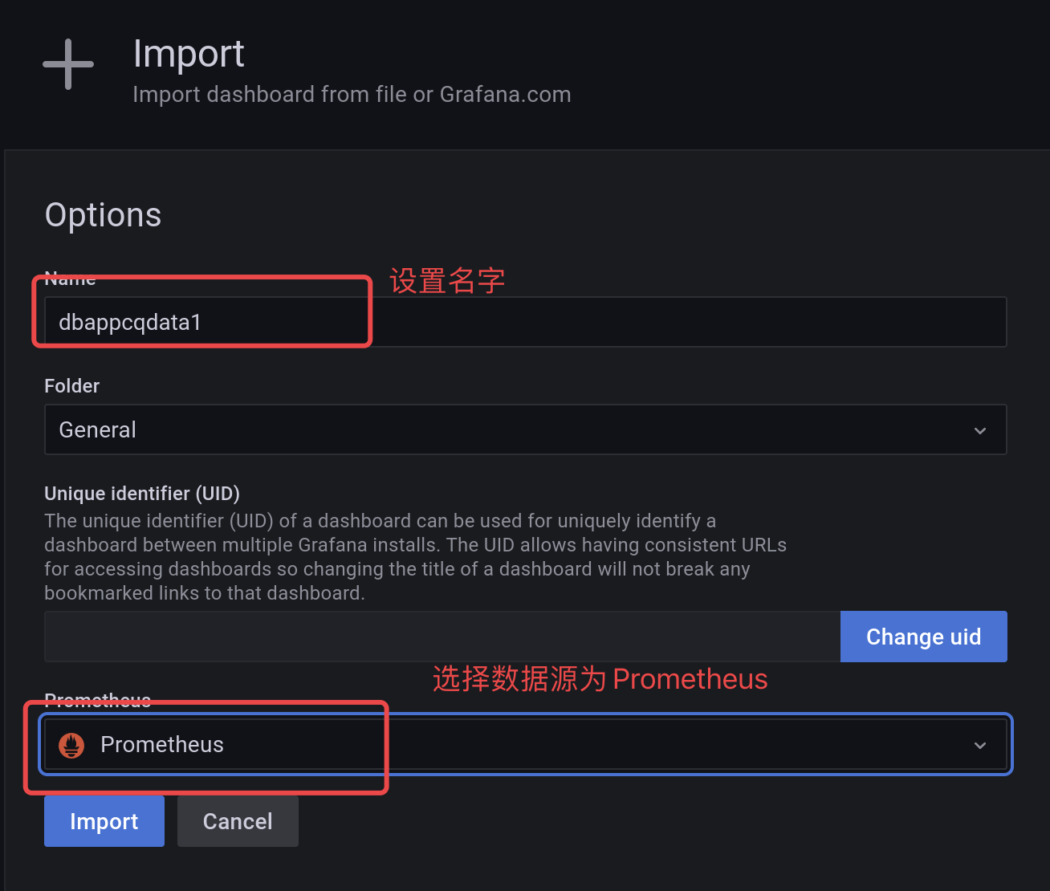Click the red 设置名字 annotation text
This screenshot has height=891, width=1050.
(x=447, y=281)
